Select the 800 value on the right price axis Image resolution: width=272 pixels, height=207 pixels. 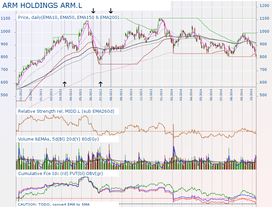(x=263, y=57)
